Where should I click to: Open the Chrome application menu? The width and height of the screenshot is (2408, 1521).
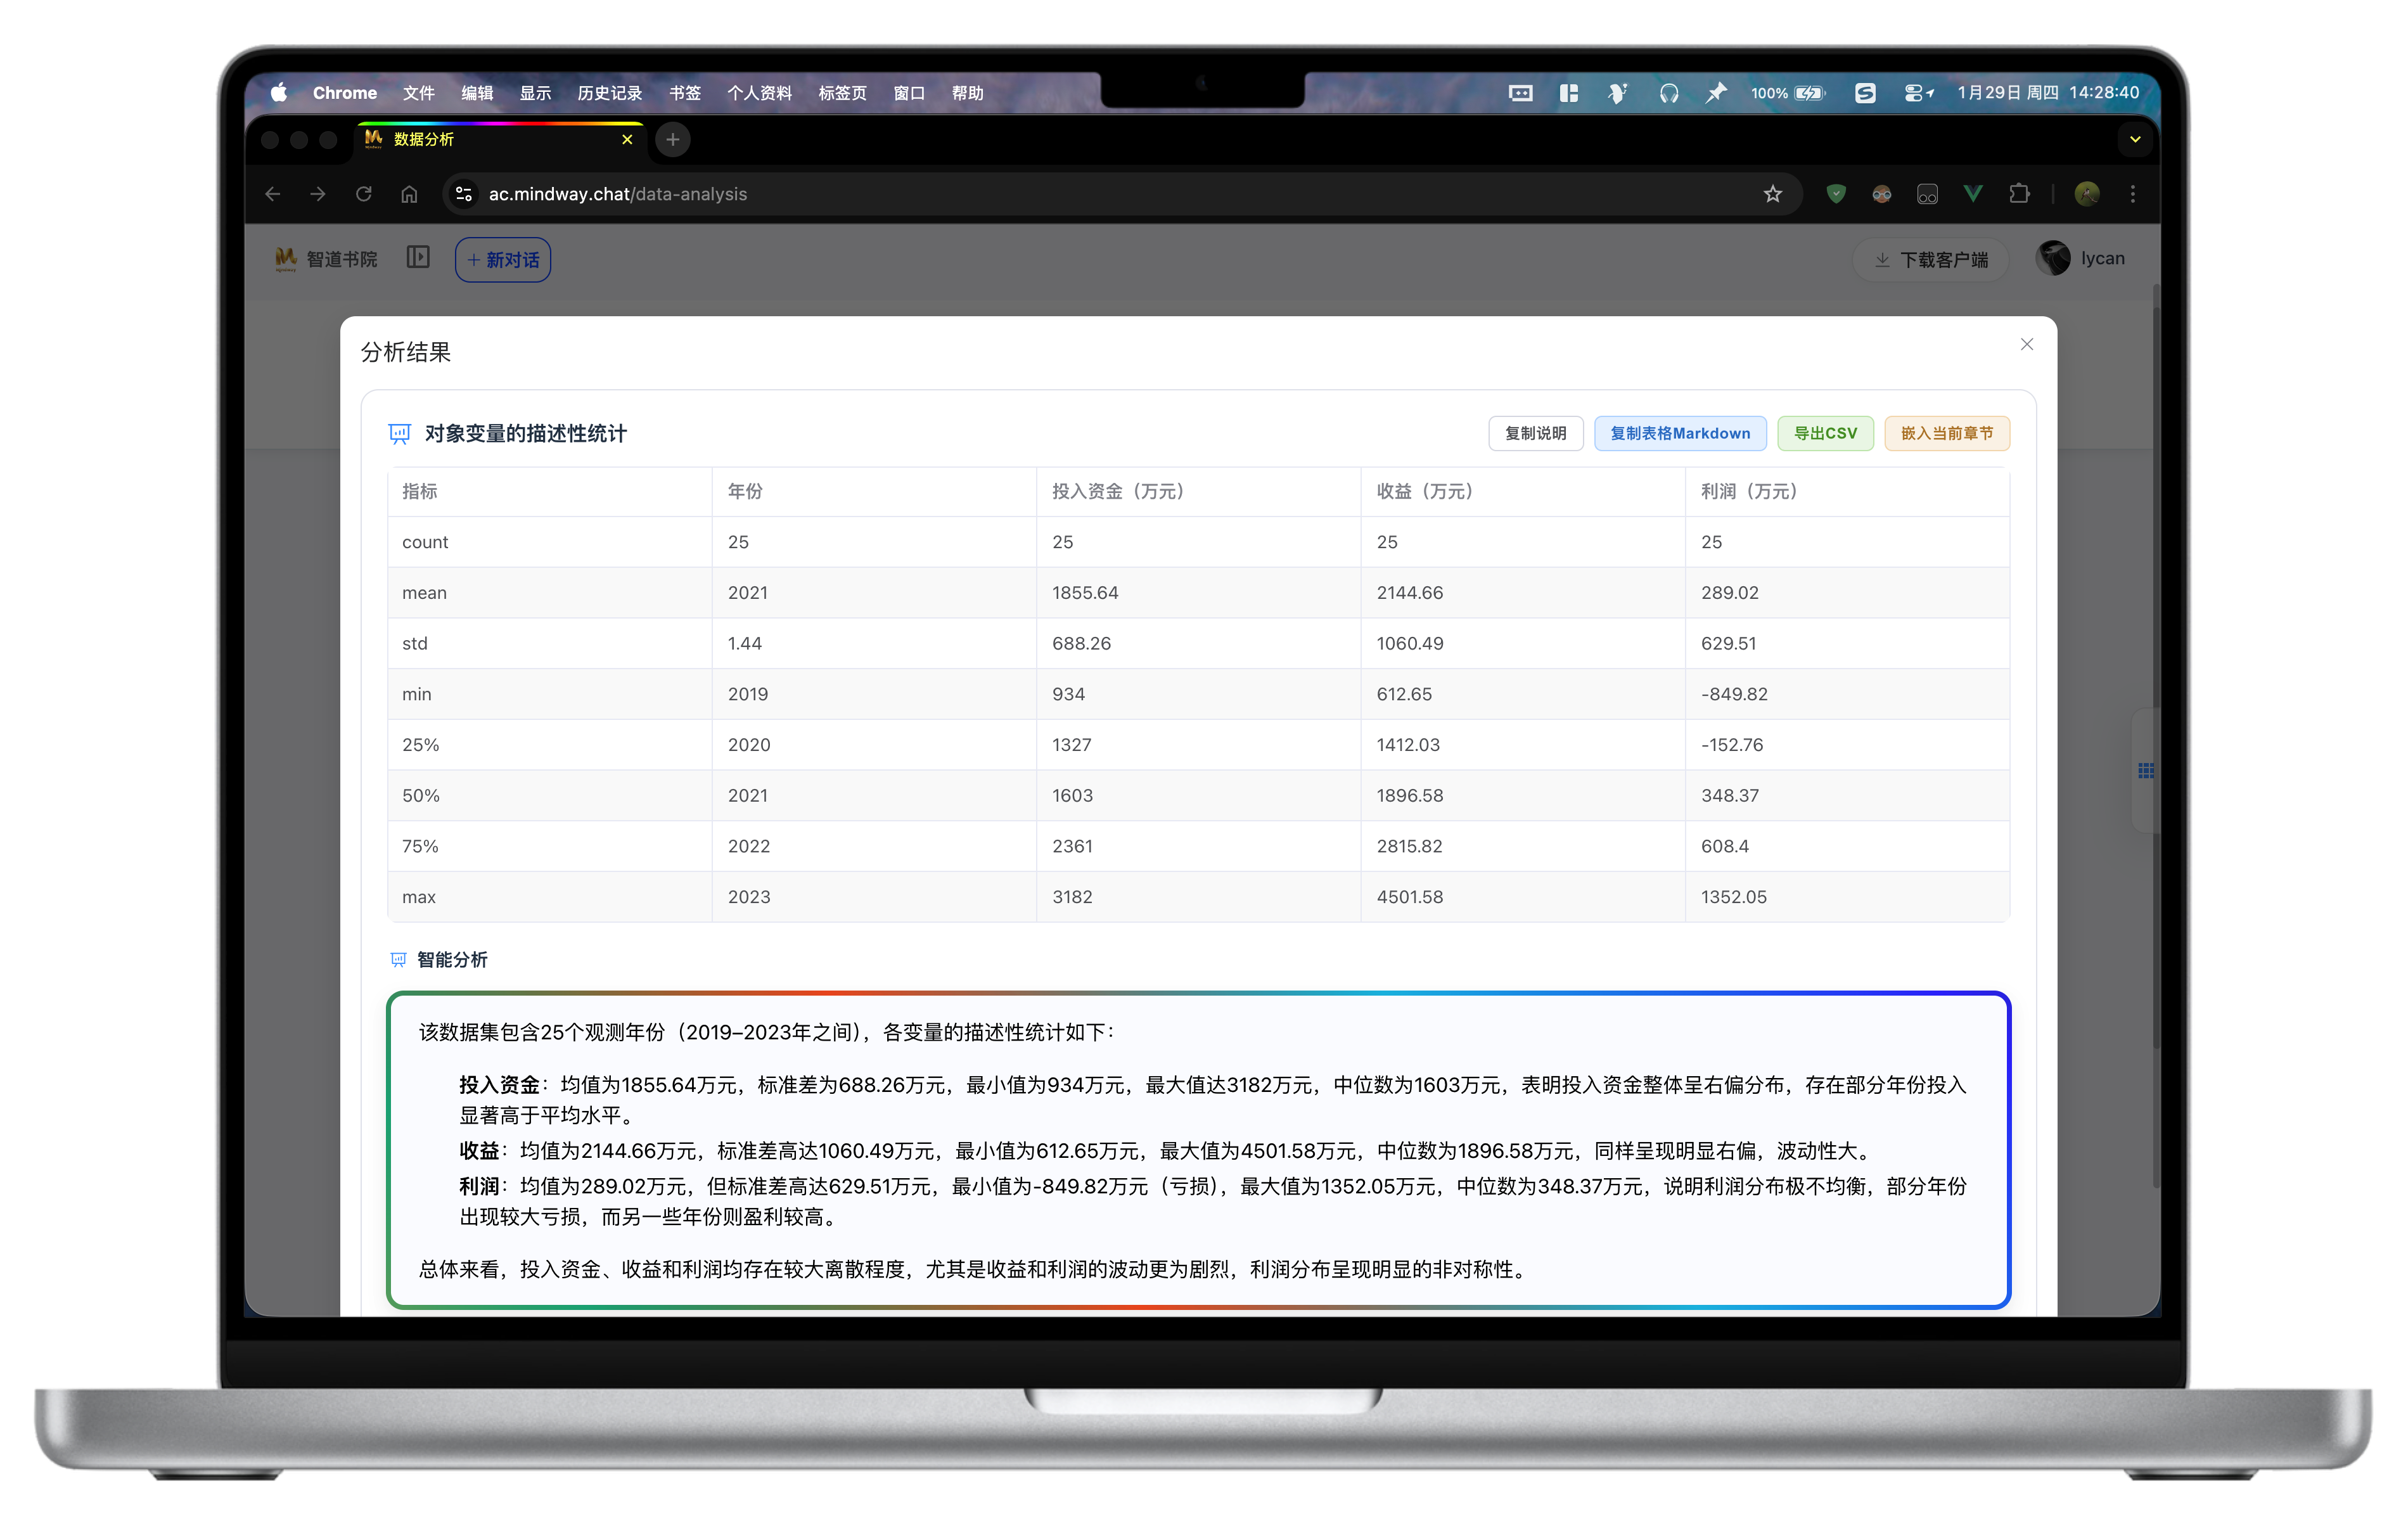pyautogui.click(x=344, y=93)
